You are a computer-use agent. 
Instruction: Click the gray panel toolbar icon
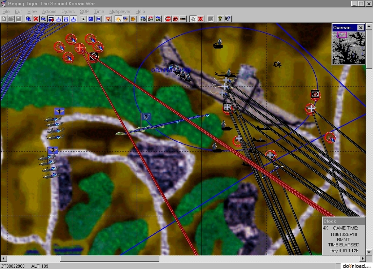coord(211,19)
